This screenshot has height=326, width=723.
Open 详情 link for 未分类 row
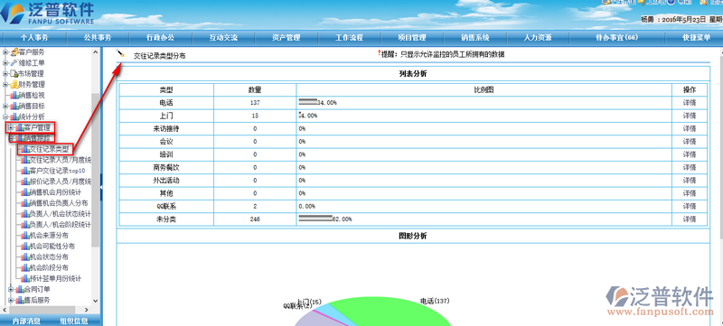[690, 219]
